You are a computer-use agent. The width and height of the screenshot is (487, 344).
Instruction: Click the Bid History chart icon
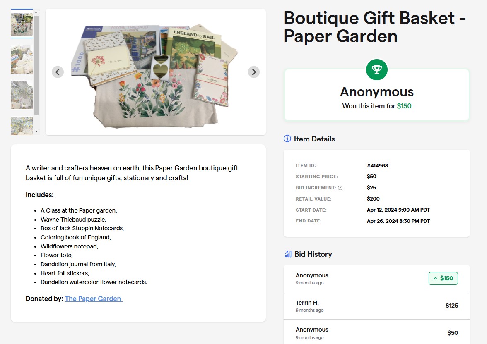(x=288, y=254)
